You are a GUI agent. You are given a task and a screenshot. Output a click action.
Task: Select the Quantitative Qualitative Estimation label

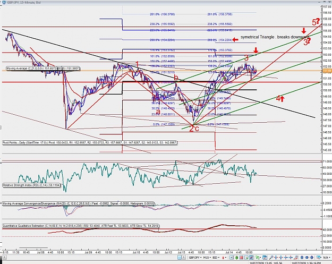point(80,226)
